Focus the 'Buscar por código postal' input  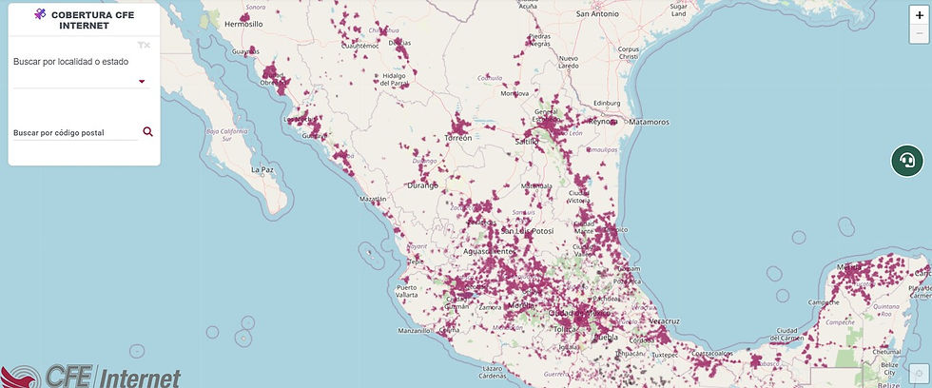[x=75, y=133]
